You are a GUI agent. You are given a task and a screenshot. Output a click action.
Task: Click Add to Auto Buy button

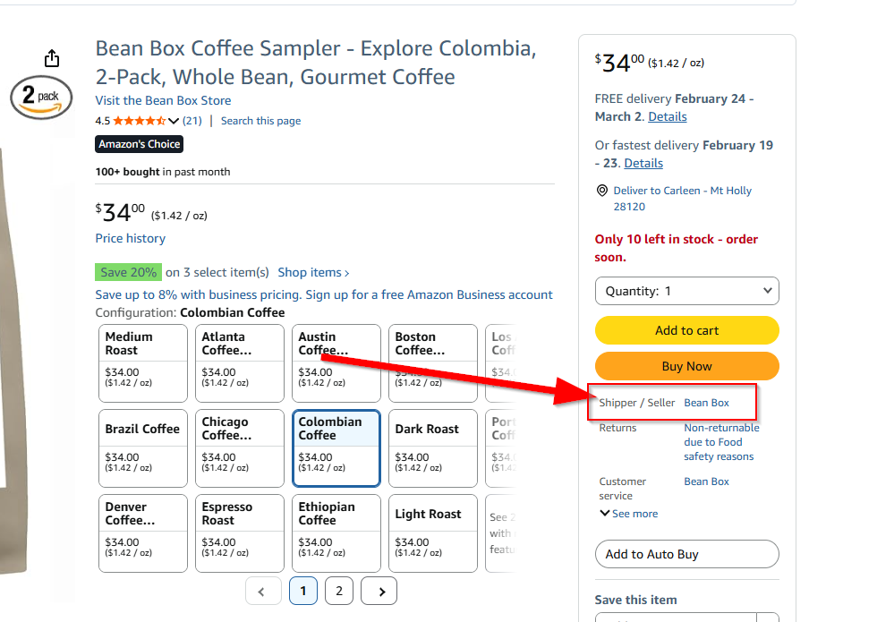coord(686,554)
